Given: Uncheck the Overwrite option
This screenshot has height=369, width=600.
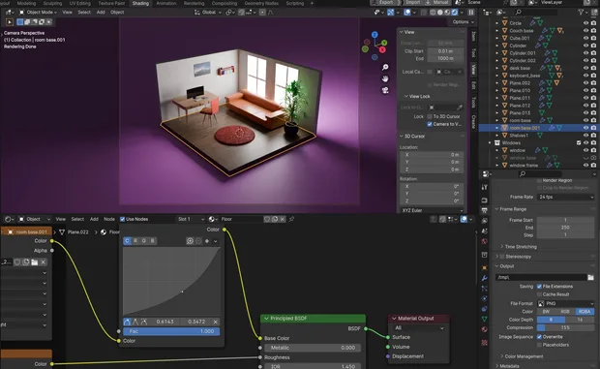Looking at the screenshot, I should [x=539, y=337].
